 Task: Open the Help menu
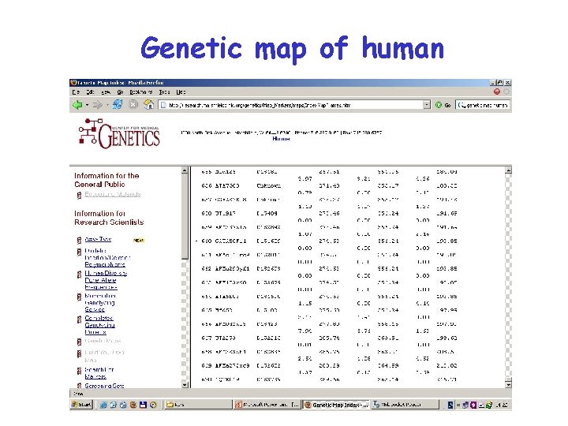[181, 92]
